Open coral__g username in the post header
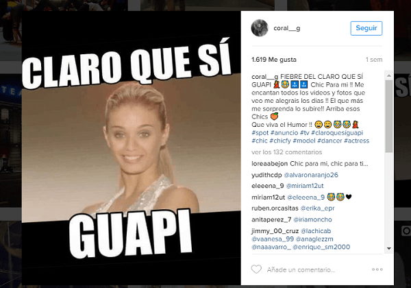This screenshot has height=288, width=411. click(287, 28)
